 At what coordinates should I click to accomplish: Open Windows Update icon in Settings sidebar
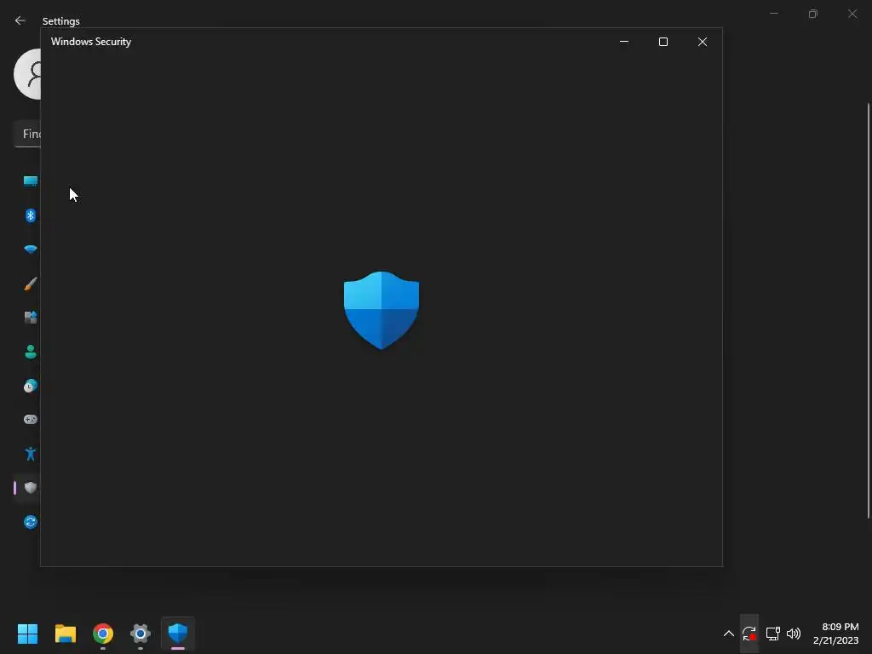click(x=31, y=522)
